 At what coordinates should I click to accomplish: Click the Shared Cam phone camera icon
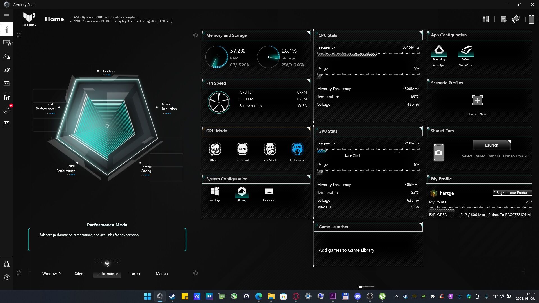click(438, 153)
